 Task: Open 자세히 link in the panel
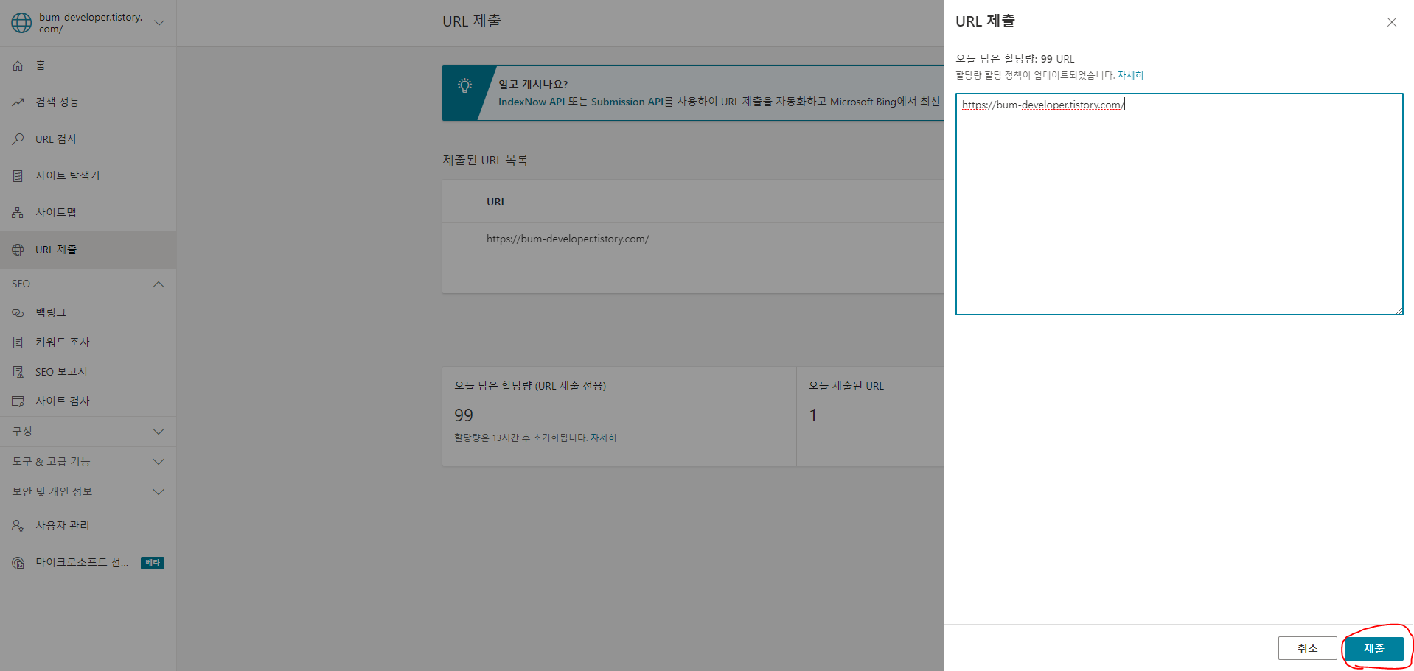1130,75
